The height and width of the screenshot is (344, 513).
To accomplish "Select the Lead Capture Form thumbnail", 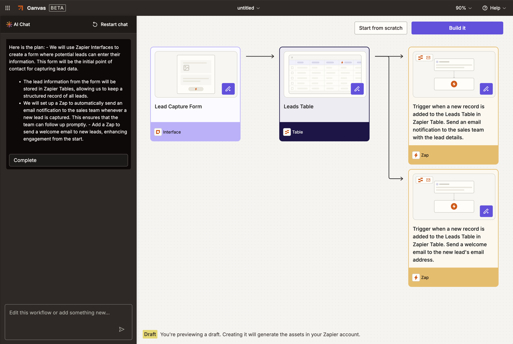I will coord(196,74).
